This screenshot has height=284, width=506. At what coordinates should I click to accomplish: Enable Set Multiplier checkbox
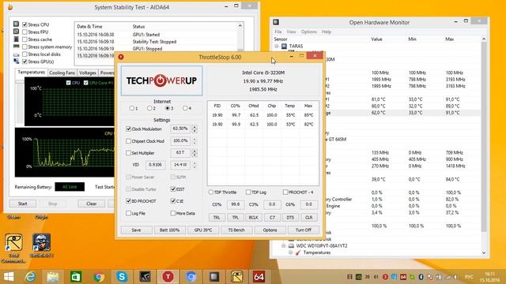(x=128, y=153)
